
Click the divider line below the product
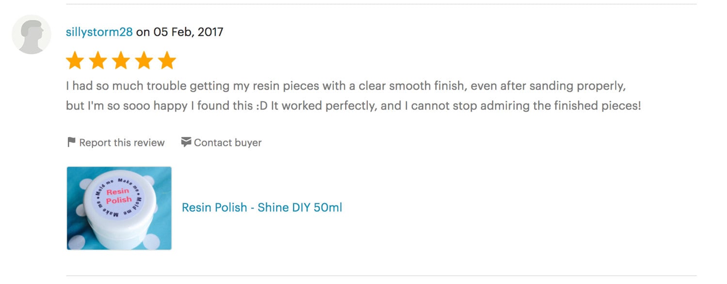[x=381, y=275]
